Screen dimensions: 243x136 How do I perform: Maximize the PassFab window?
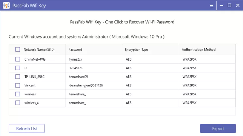click(x=229, y=6)
